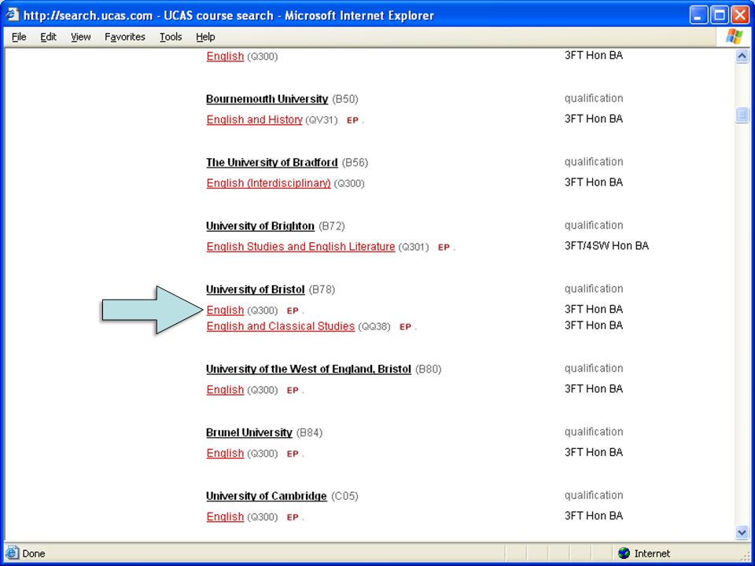Click EP icon beside West of England English
The width and height of the screenshot is (755, 566).
coord(293,391)
